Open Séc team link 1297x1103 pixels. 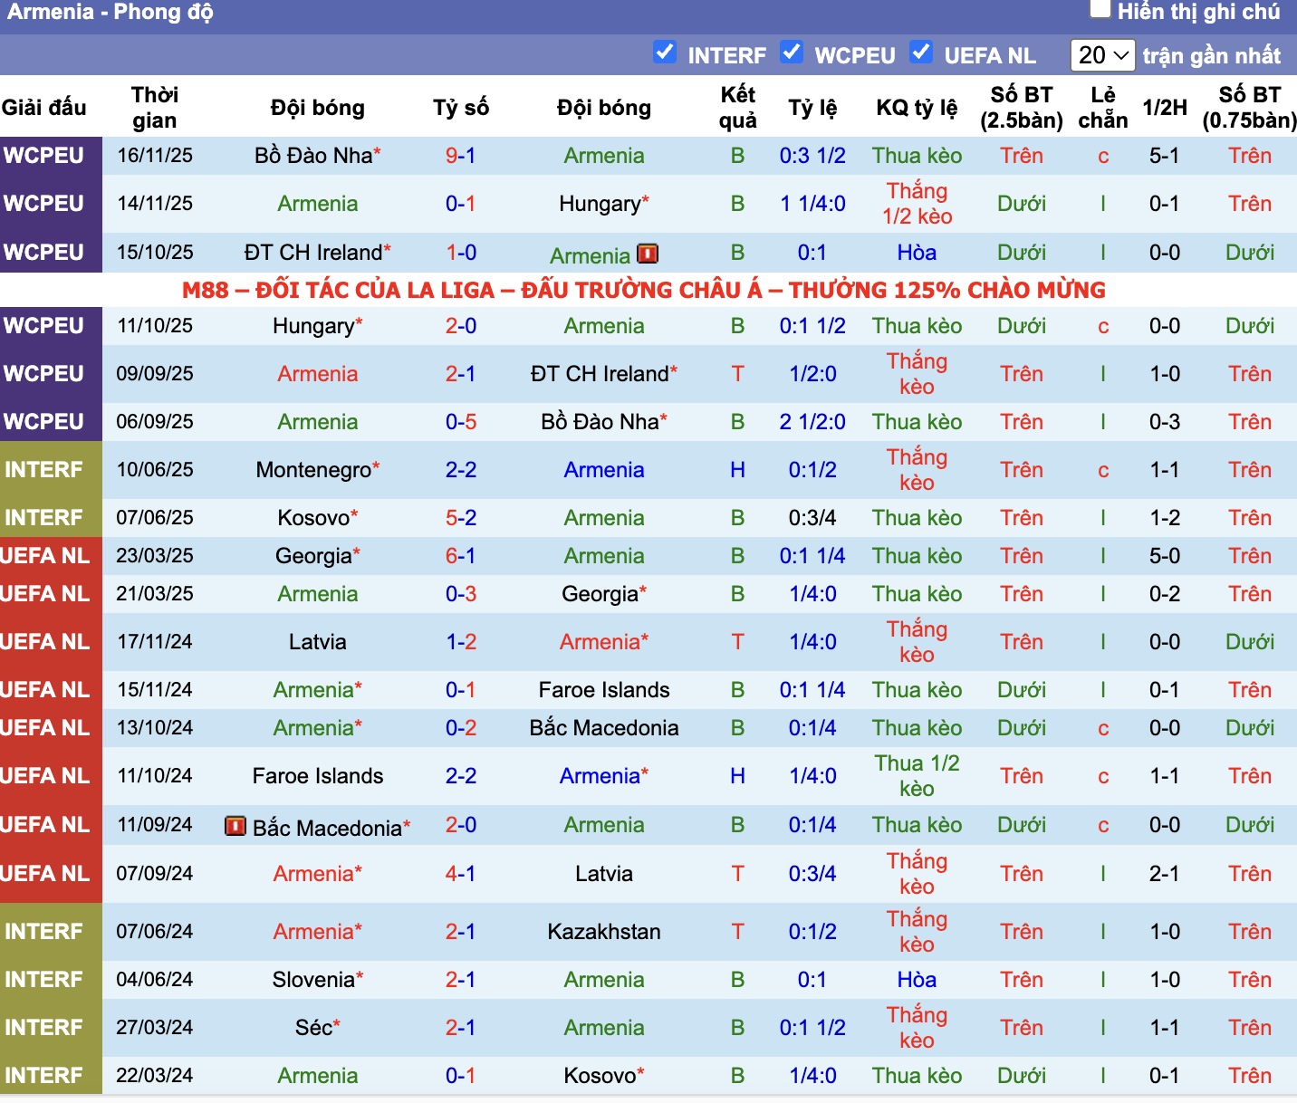313,1028
